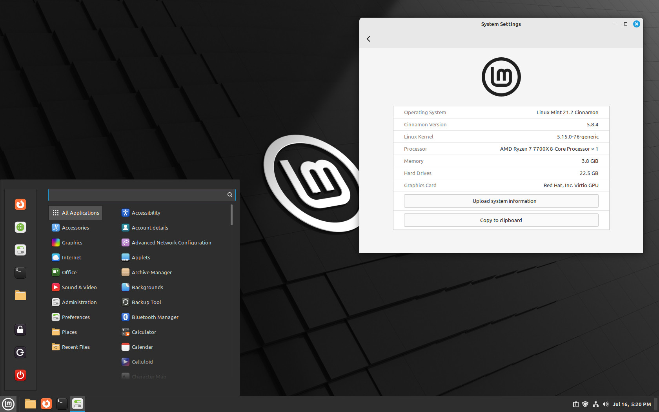Select the System Settings taskbar window button
The height and width of the screenshot is (412, 659).
78,404
